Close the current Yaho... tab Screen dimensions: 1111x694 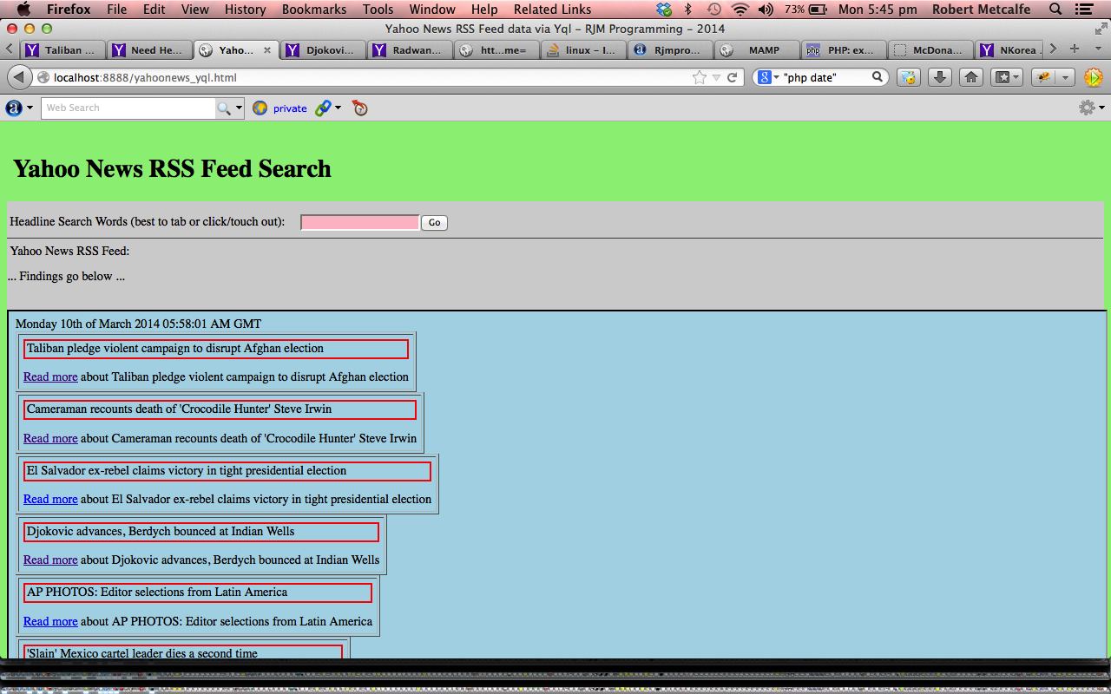click(x=266, y=50)
